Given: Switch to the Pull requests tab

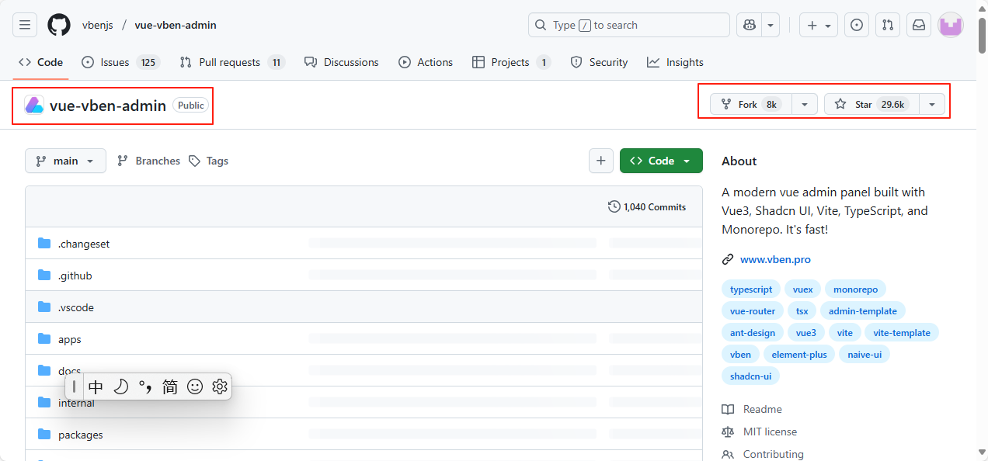Looking at the screenshot, I should click(x=232, y=62).
